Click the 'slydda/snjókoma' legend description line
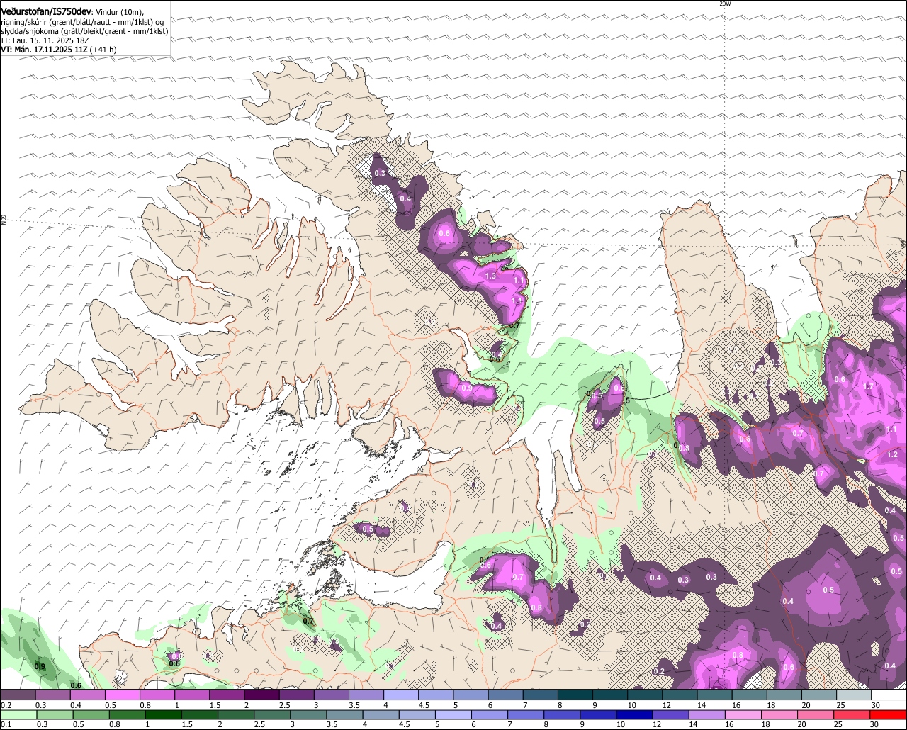 [x=84, y=31]
